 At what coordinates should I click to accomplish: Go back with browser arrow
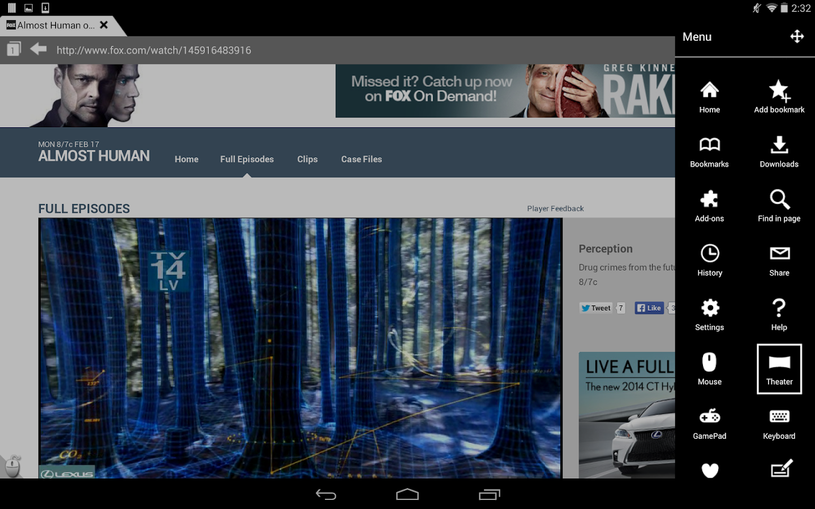pyautogui.click(x=38, y=49)
